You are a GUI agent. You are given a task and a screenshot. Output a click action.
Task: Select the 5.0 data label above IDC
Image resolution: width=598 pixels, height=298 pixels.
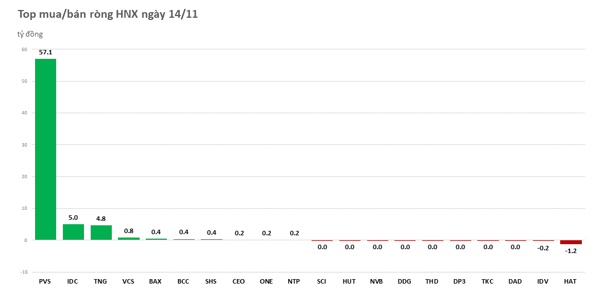click(x=73, y=218)
